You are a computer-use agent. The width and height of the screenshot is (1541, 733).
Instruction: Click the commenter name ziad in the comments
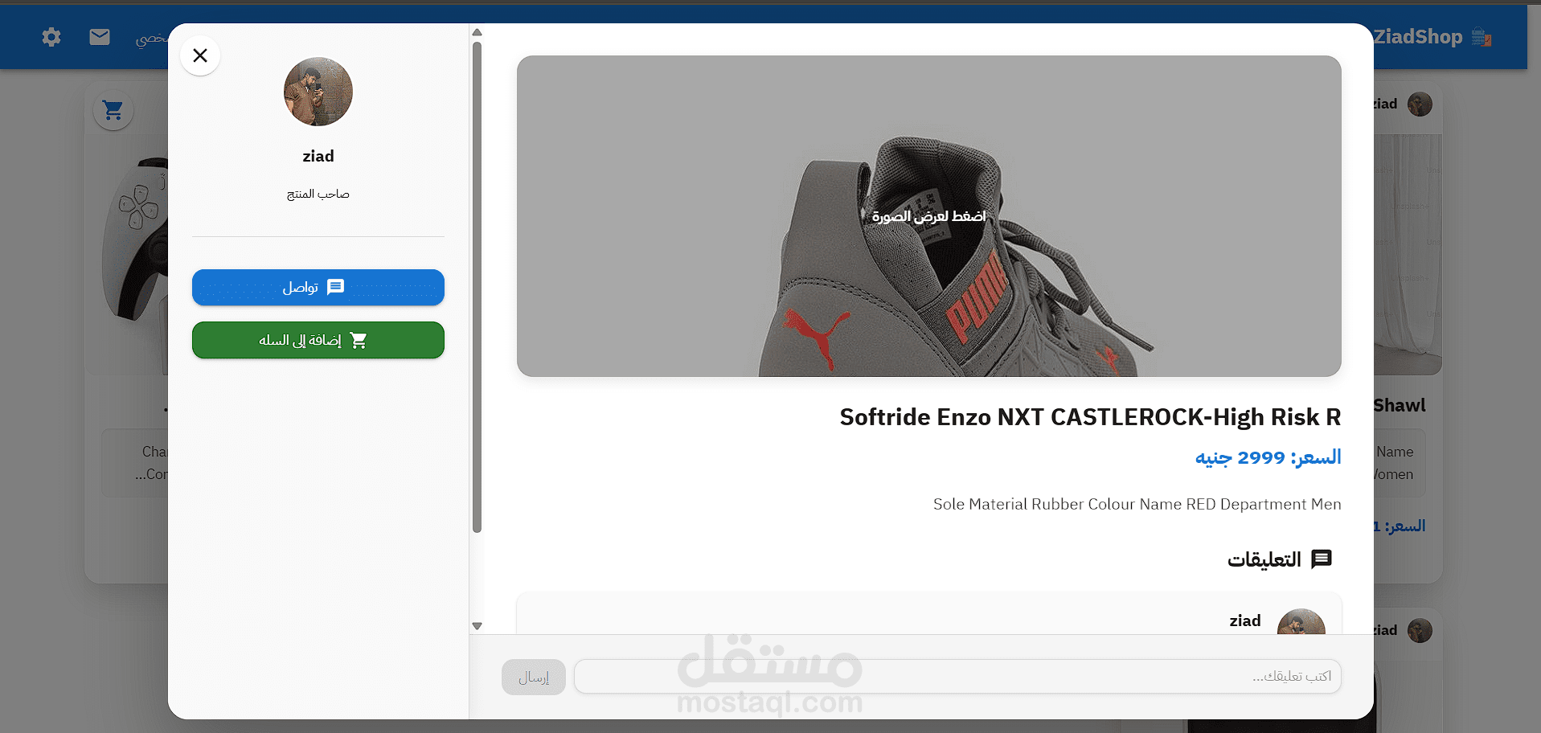coord(1244,620)
